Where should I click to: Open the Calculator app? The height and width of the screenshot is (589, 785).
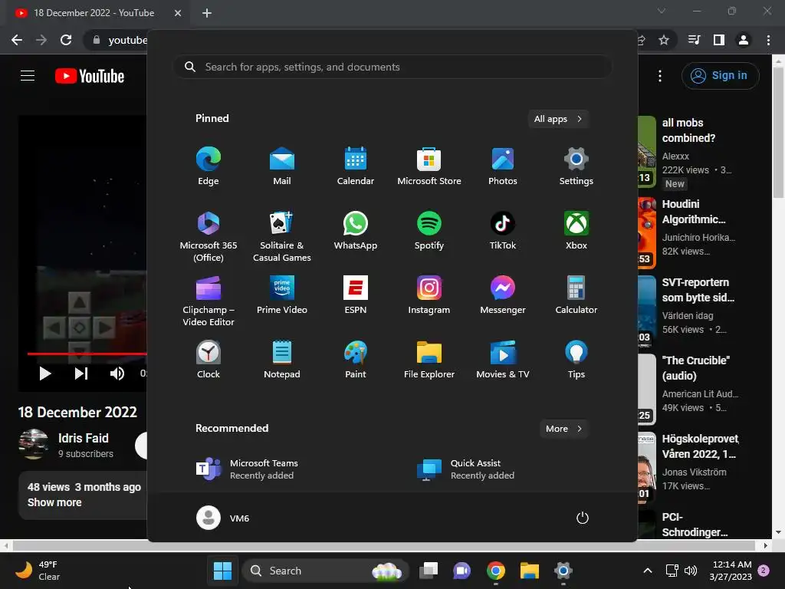pyautogui.click(x=576, y=295)
